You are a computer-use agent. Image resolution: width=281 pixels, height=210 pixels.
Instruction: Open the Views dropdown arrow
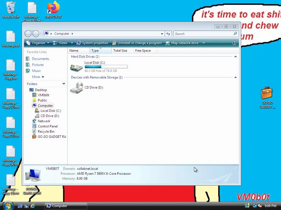coord(72,43)
